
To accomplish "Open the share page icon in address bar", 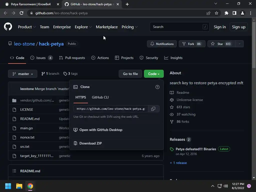I will [x=208, y=13].
